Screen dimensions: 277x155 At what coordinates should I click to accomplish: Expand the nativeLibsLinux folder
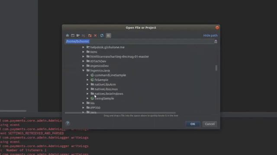pyautogui.click(x=87, y=89)
